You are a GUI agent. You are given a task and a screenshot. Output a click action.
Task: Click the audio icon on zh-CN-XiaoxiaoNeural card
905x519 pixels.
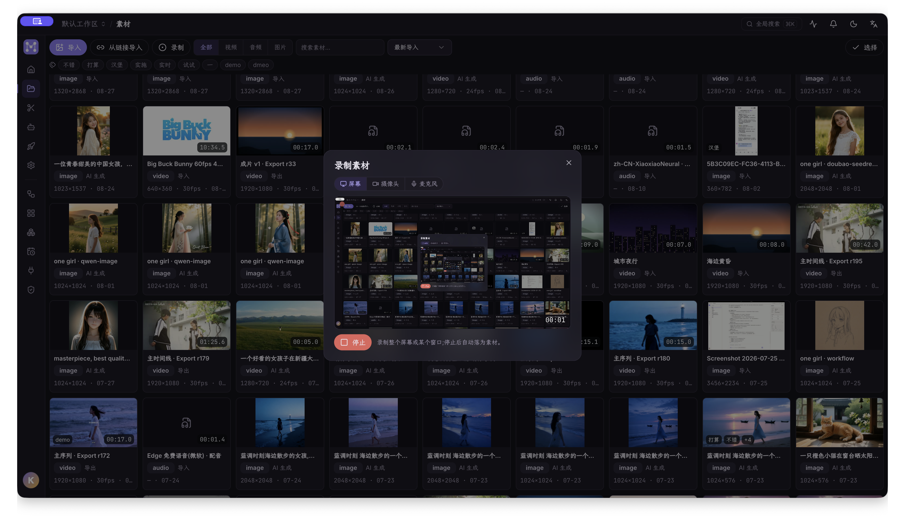653,131
